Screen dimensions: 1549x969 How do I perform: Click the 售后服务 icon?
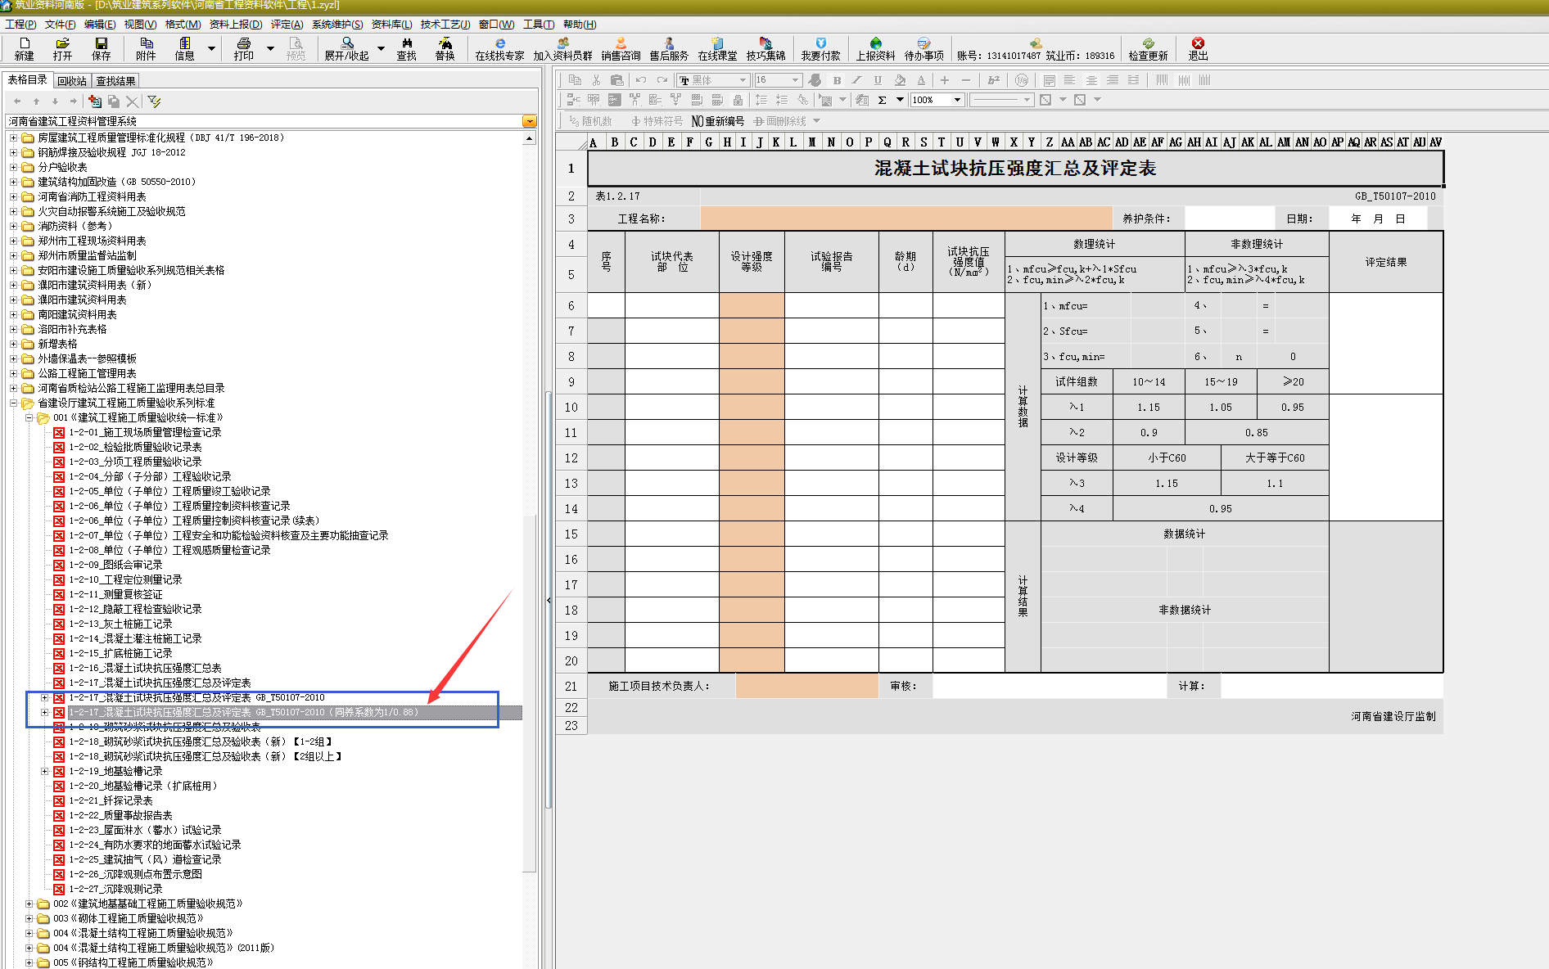point(669,49)
